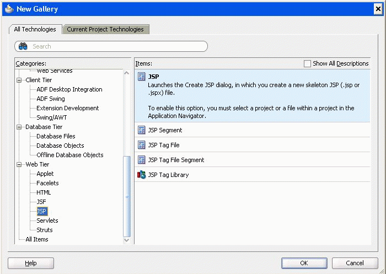The image size is (386, 274).
Task: Collapse the Web Tier category
Action: point(19,164)
